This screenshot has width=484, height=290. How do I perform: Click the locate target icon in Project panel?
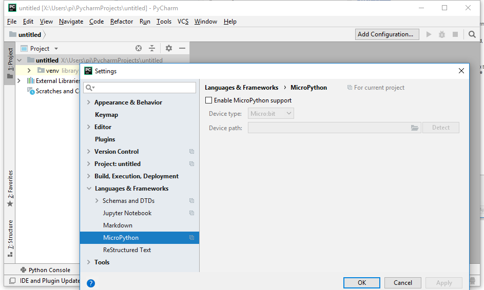point(139,48)
